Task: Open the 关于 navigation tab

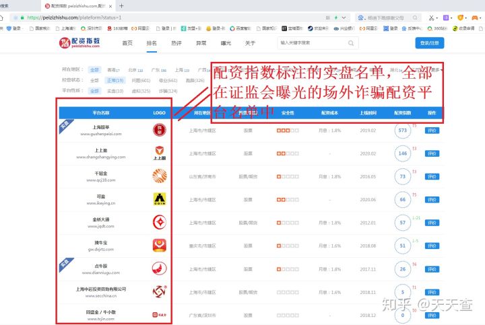Action: point(250,43)
